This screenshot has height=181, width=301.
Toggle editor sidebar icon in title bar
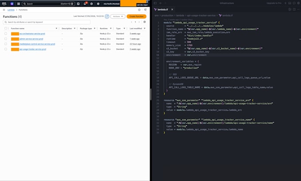[x=155, y=3]
